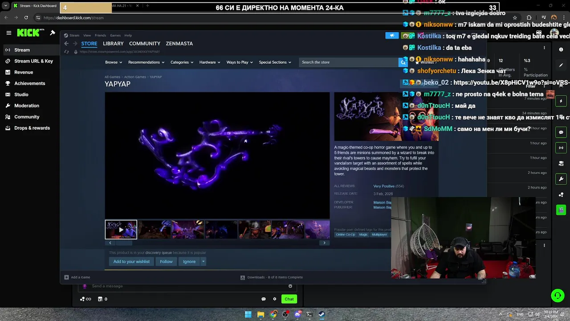Click the green Chat send button
The height and width of the screenshot is (321, 570).
click(x=289, y=299)
